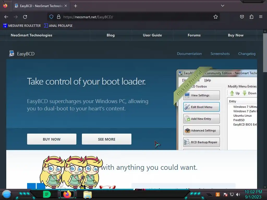Open the Pocket save icon
This screenshot has width=267, height=200.
[242, 17]
